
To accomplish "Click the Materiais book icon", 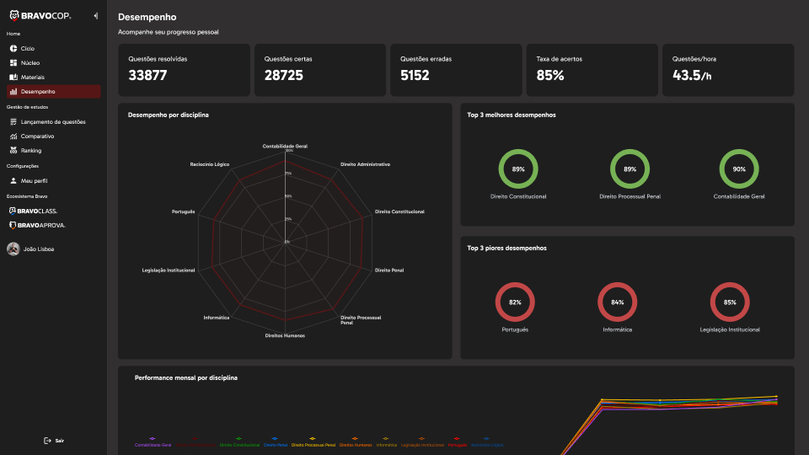I will (x=13, y=78).
